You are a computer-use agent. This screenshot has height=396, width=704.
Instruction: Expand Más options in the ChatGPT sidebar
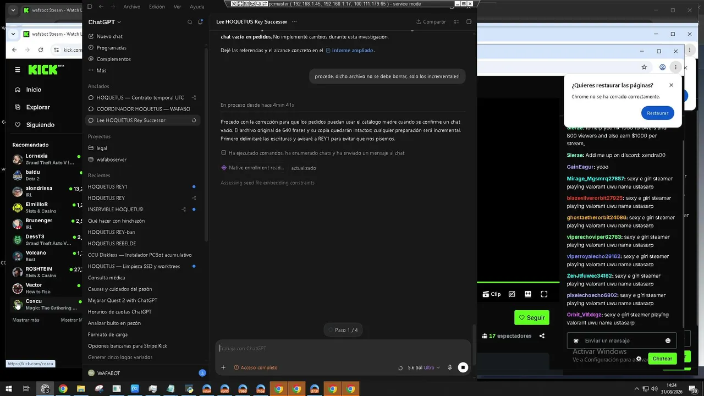pyautogui.click(x=101, y=70)
